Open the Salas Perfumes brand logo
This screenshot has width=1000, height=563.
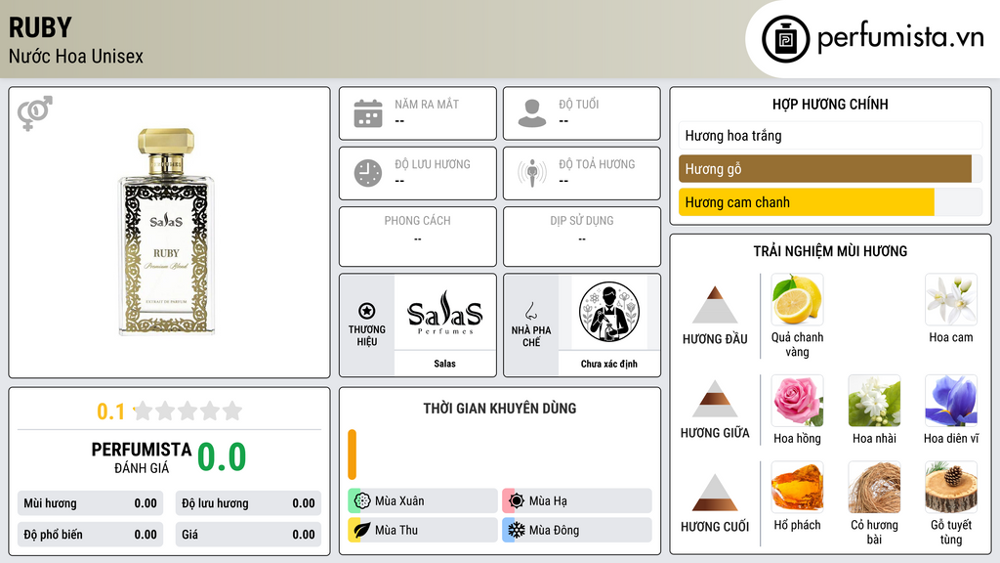click(445, 312)
